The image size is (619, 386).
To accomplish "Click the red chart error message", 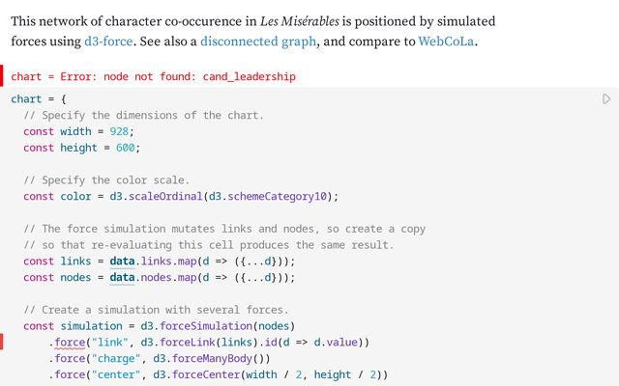I will [153, 76].
